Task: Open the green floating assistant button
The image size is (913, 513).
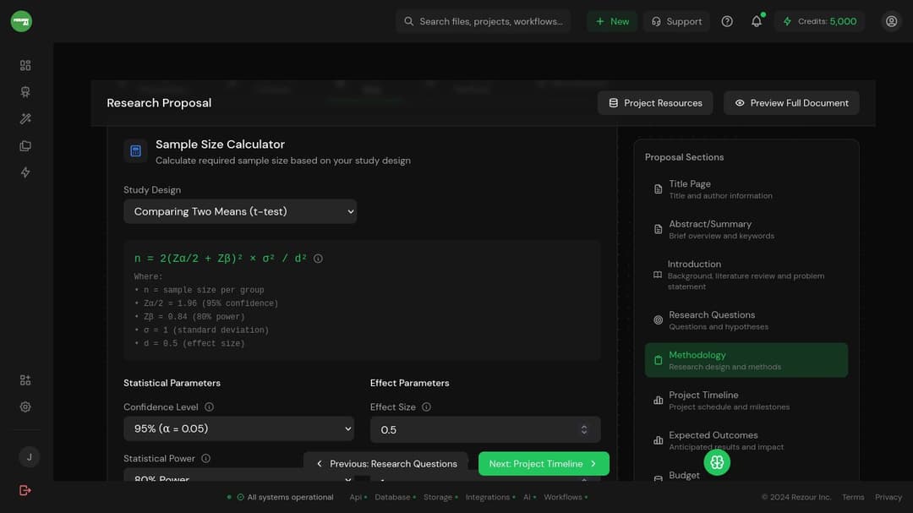Action: coord(717,462)
